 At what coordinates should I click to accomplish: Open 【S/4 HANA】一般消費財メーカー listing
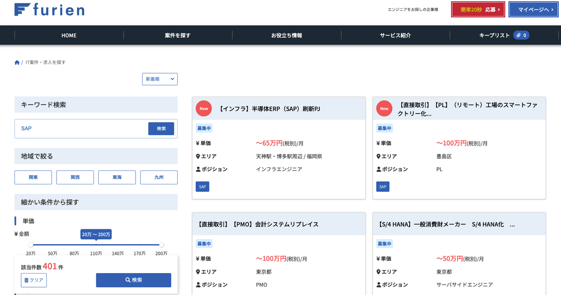446,225
